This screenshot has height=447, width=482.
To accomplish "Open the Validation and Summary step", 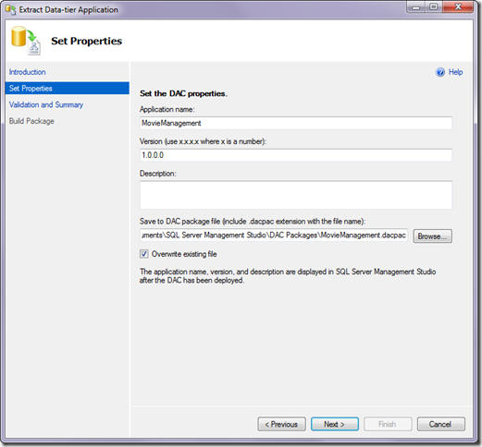I will pos(46,104).
